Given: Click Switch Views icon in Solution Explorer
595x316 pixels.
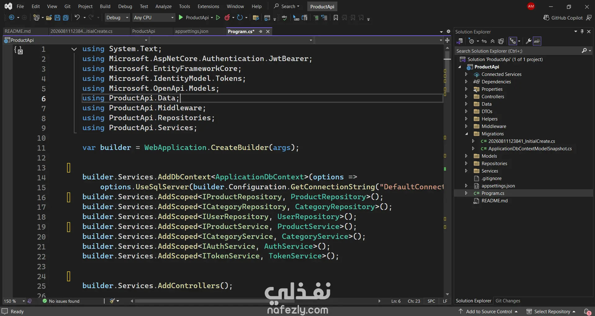Looking at the screenshot, I should click(460, 41).
